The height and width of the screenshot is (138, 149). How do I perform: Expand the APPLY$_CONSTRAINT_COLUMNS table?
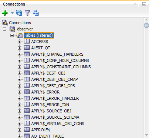tap(19, 67)
